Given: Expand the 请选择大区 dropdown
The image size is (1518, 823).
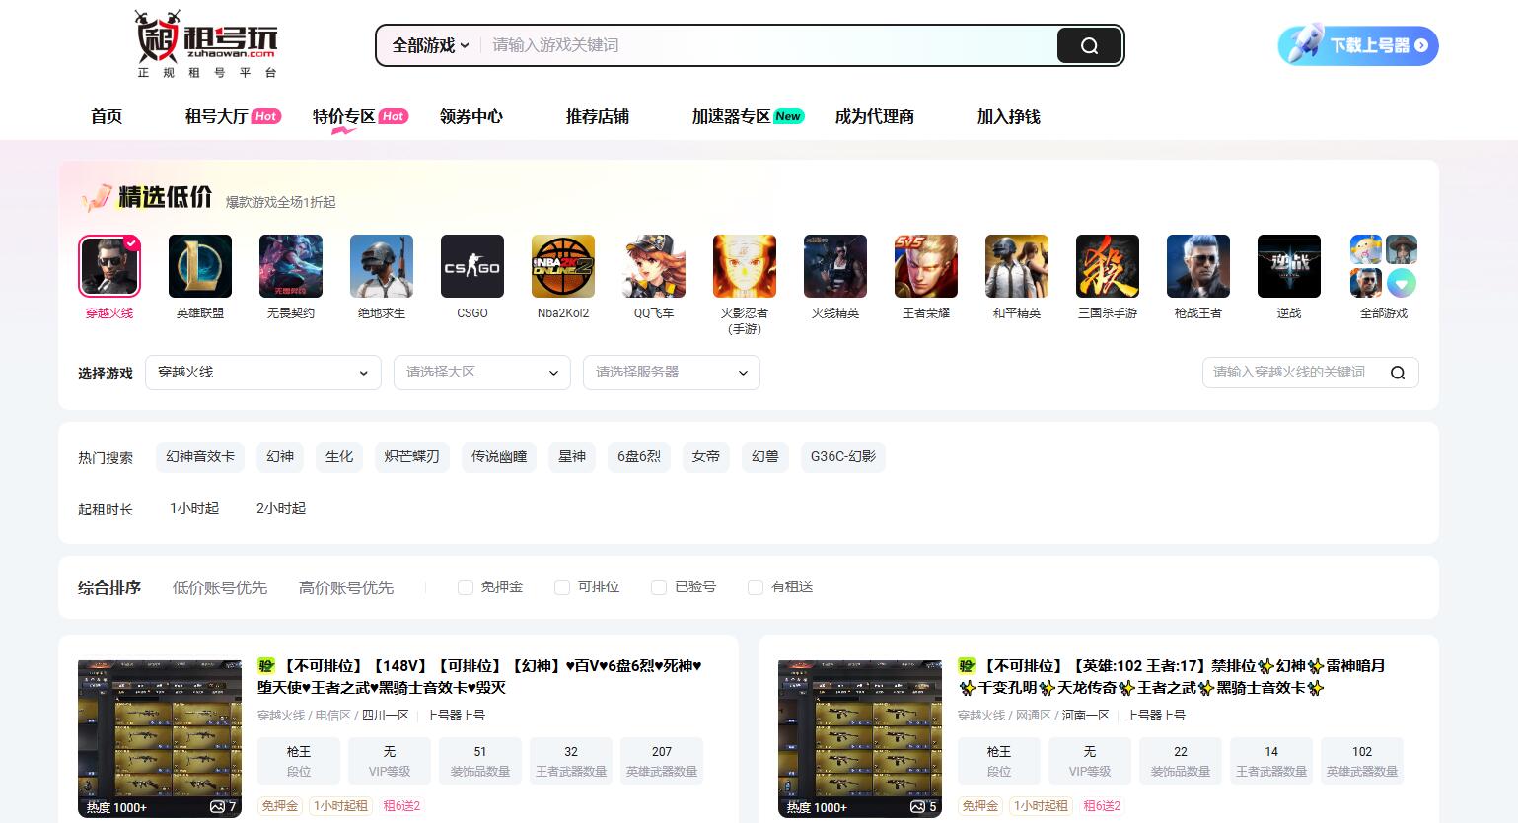Looking at the screenshot, I should [482, 373].
